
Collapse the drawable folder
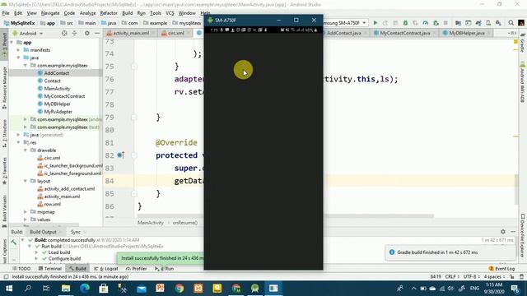[x=26, y=150]
